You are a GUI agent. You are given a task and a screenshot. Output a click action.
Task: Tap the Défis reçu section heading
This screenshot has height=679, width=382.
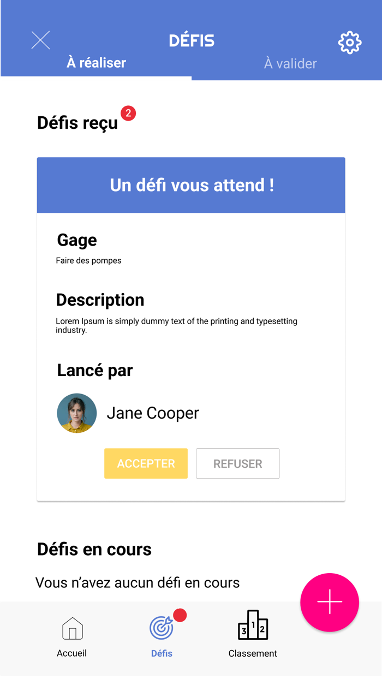coord(77,123)
